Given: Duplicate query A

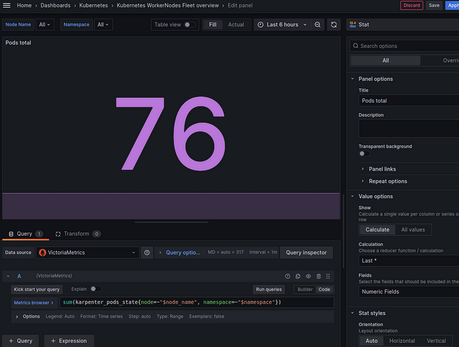Looking at the screenshot, I should click(x=298, y=276).
